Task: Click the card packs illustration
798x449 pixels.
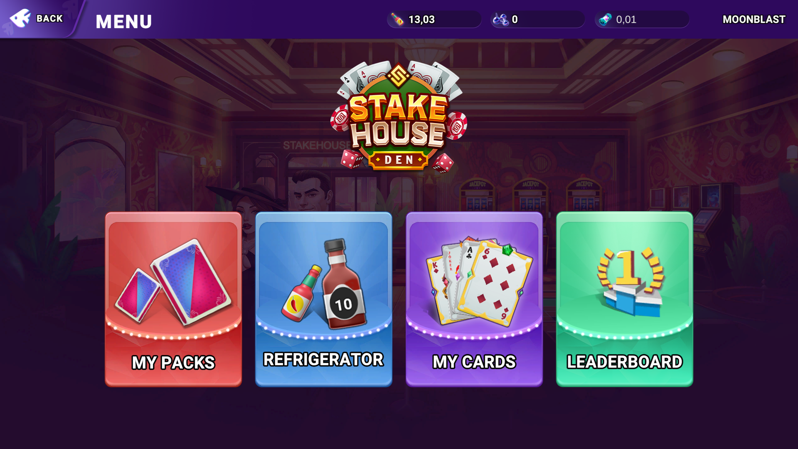Action: point(173,281)
